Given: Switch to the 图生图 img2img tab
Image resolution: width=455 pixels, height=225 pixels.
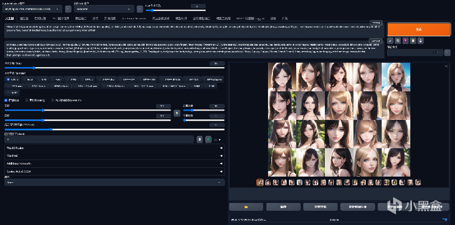Looking at the screenshot, I should point(24,18).
